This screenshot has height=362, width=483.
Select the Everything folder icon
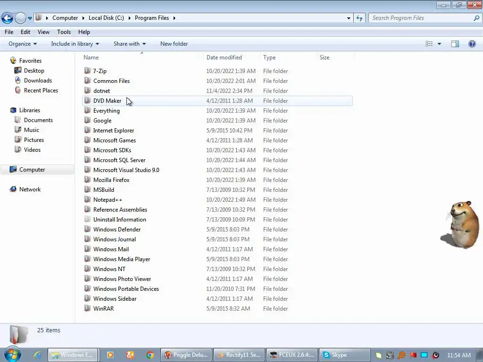(x=87, y=110)
